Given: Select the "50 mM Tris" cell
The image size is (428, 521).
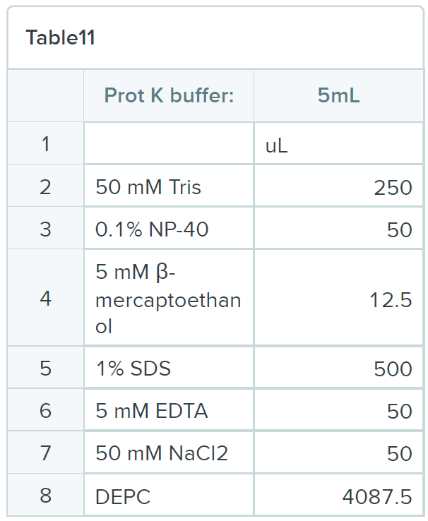Looking at the screenshot, I should coord(169,187).
